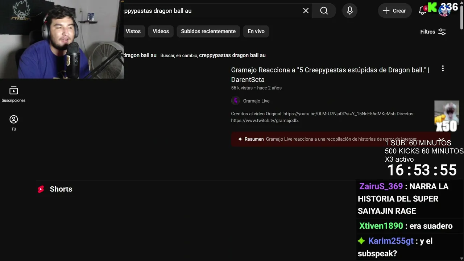Start voice search with the microphone icon
Screen dimensions: 464x261
coord(350,11)
